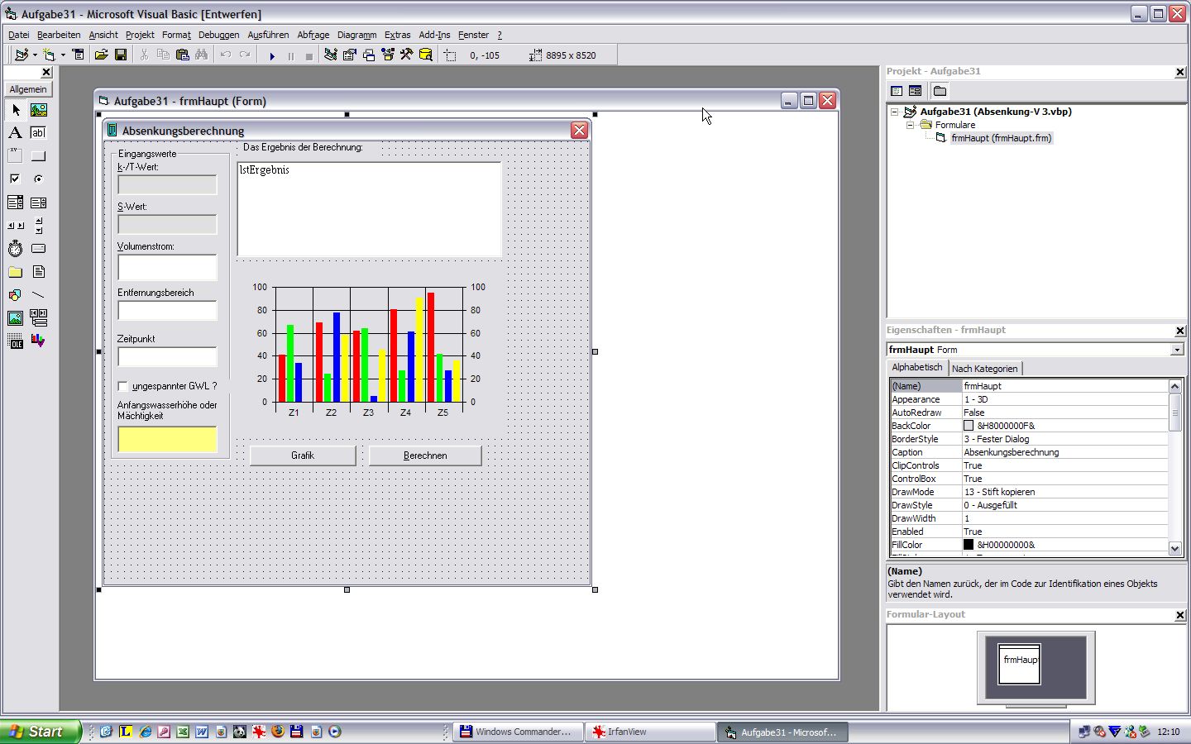
Task: Click the Grafik button on the form
Action: 303,455
